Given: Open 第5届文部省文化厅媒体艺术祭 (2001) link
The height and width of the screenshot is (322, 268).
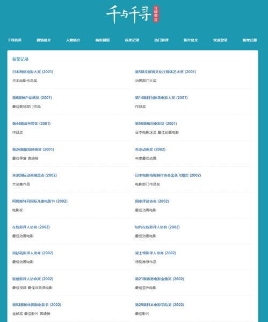Looking at the screenshot, I should (165, 71).
